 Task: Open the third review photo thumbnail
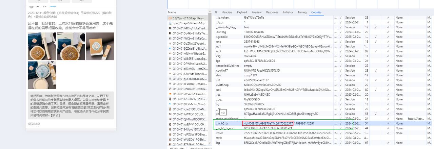[100, 46]
